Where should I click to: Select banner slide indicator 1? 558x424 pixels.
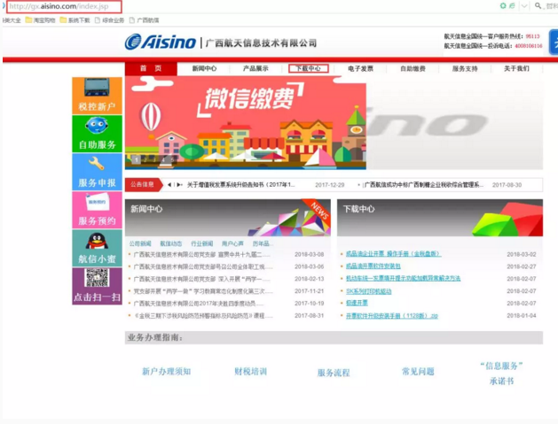pyautogui.click(x=136, y=160)
